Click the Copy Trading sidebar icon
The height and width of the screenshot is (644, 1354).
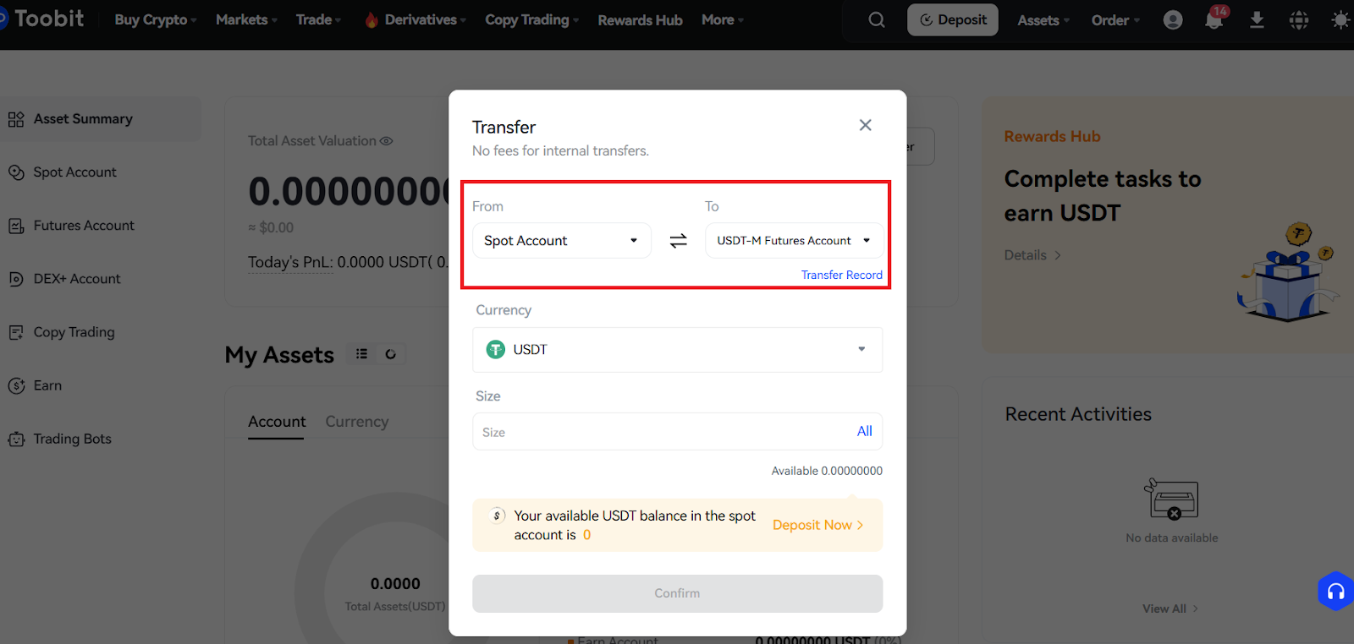(x=16, y=332)
